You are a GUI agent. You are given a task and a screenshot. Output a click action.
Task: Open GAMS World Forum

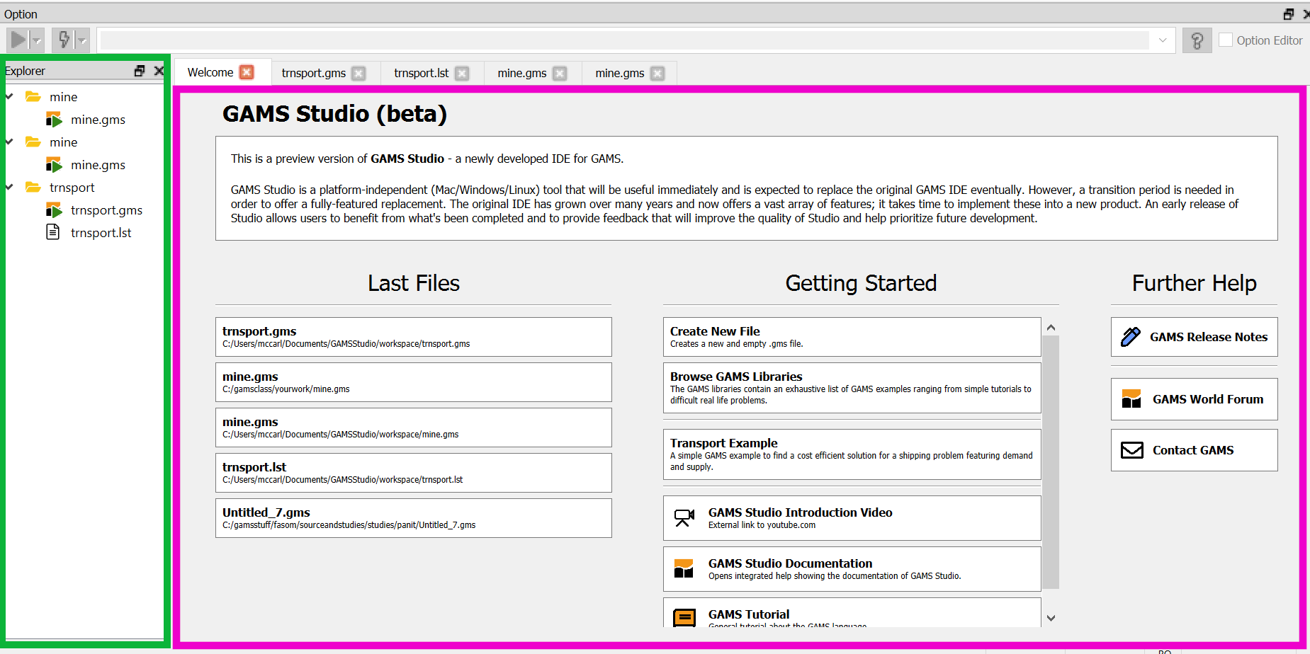click(x=1195, y=399)
